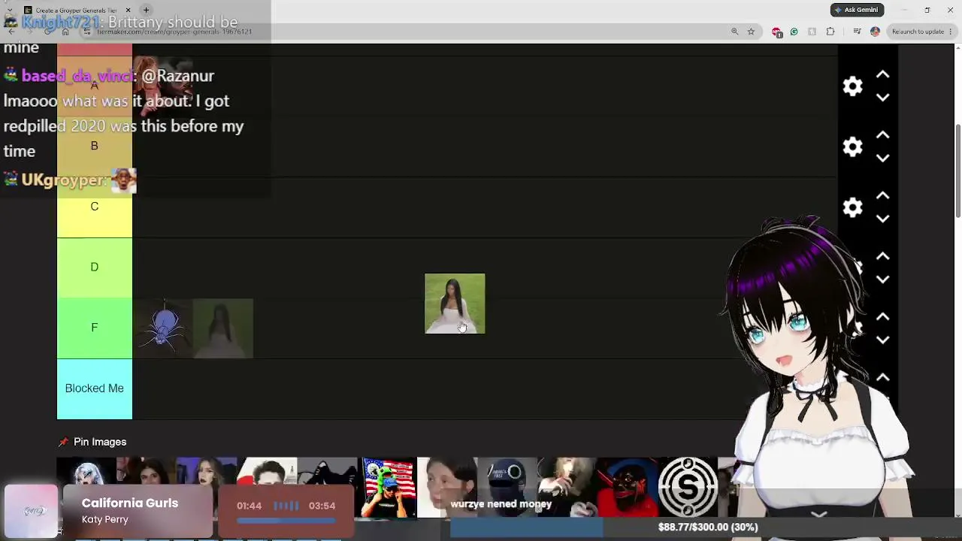Select the green tier F label
This screenshot has width=962, height=541.
(95, 328)
